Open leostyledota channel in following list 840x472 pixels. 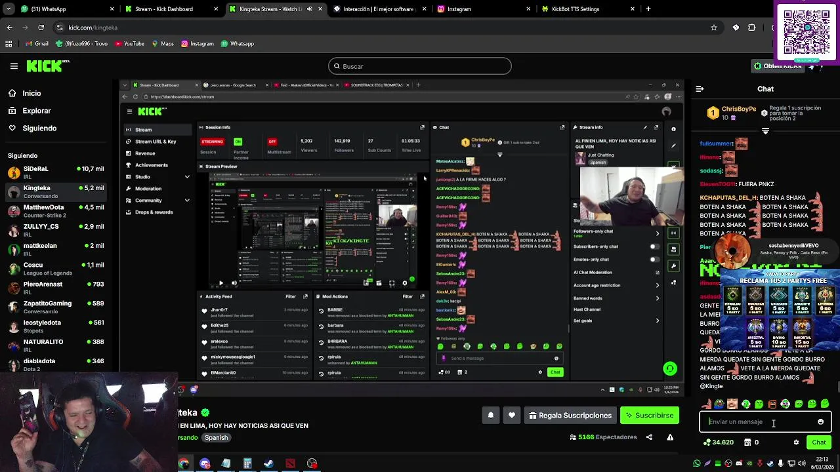coord(56,326)
